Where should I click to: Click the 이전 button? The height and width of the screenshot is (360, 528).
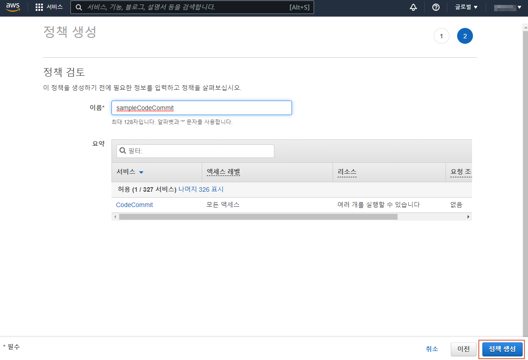(x=463, y=349)
